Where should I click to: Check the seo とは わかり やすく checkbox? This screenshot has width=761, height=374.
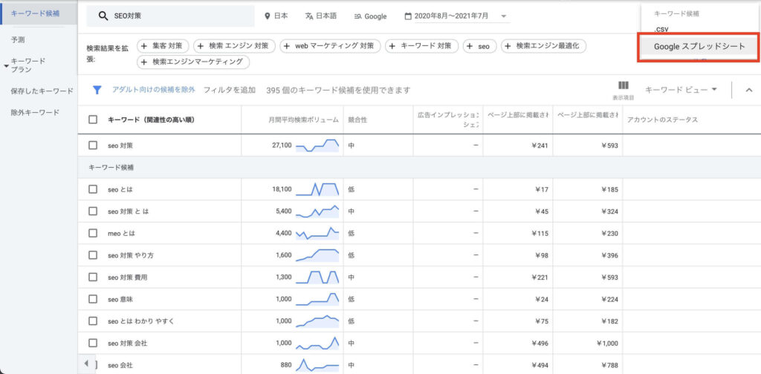(x=93, y=321)
